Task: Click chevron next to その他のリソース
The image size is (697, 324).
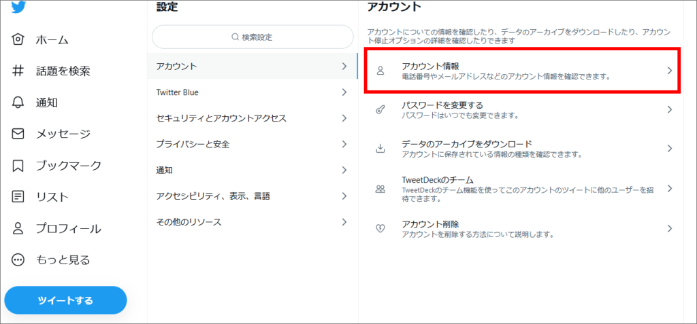Action: (x=344, y=222)
